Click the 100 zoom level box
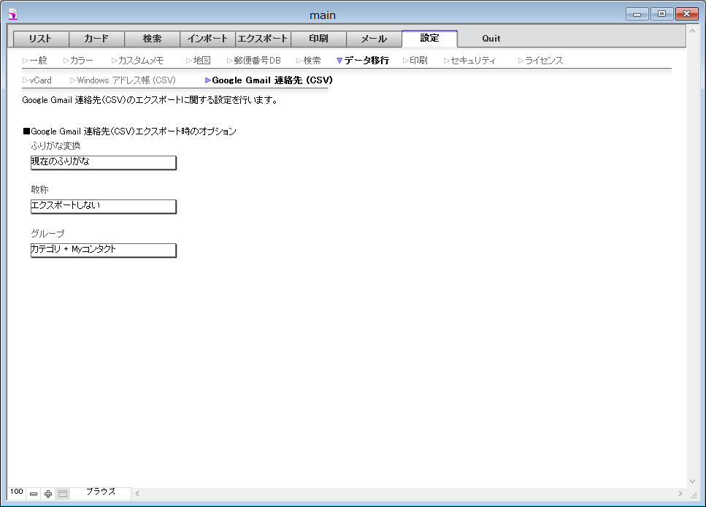 (17, 492)
